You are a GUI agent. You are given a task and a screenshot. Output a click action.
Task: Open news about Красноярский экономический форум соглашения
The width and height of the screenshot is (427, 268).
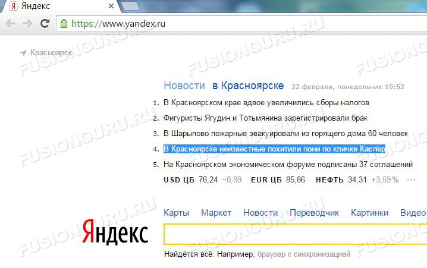tap(288, 165)
